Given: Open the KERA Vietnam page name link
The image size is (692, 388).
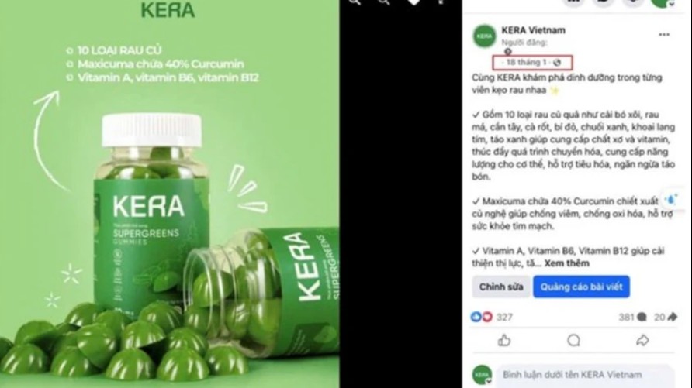Looking at the screenshot, I should point(533,30).
